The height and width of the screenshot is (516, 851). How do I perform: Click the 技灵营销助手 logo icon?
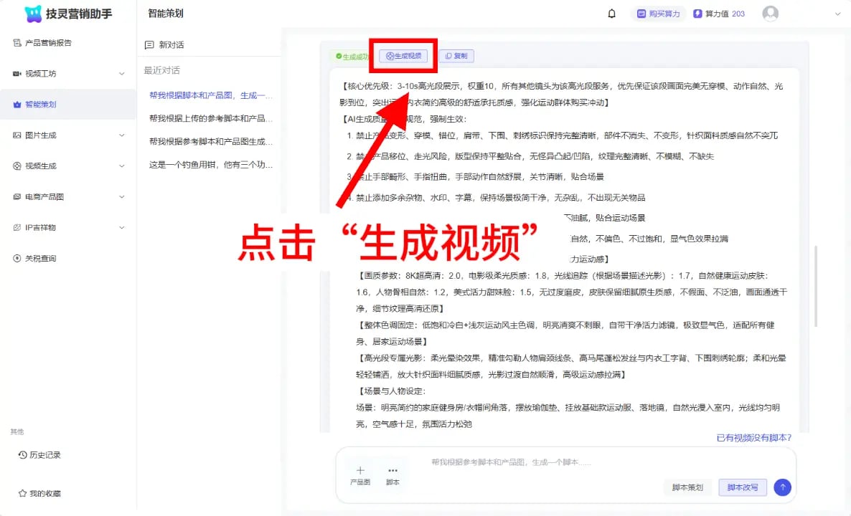click(33, 14)
